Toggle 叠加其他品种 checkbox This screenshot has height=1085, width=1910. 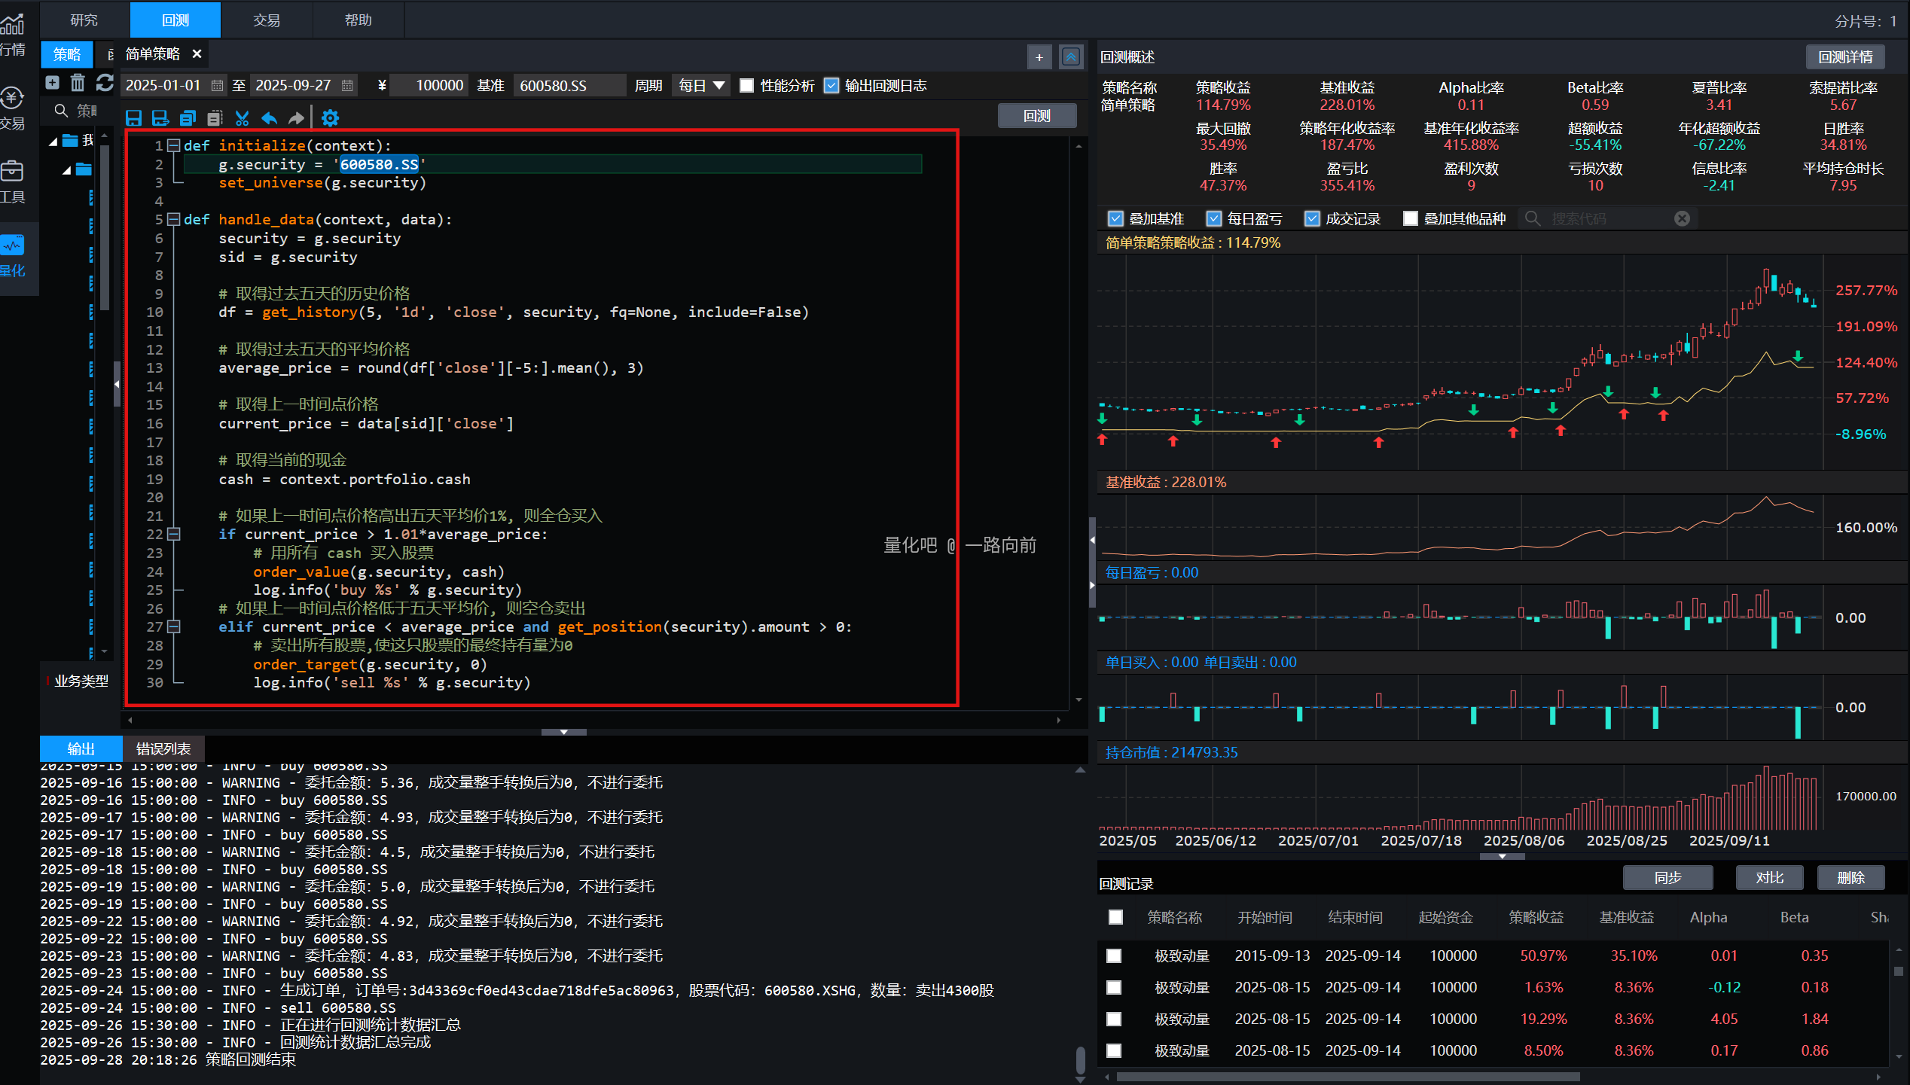(1411, 218)
